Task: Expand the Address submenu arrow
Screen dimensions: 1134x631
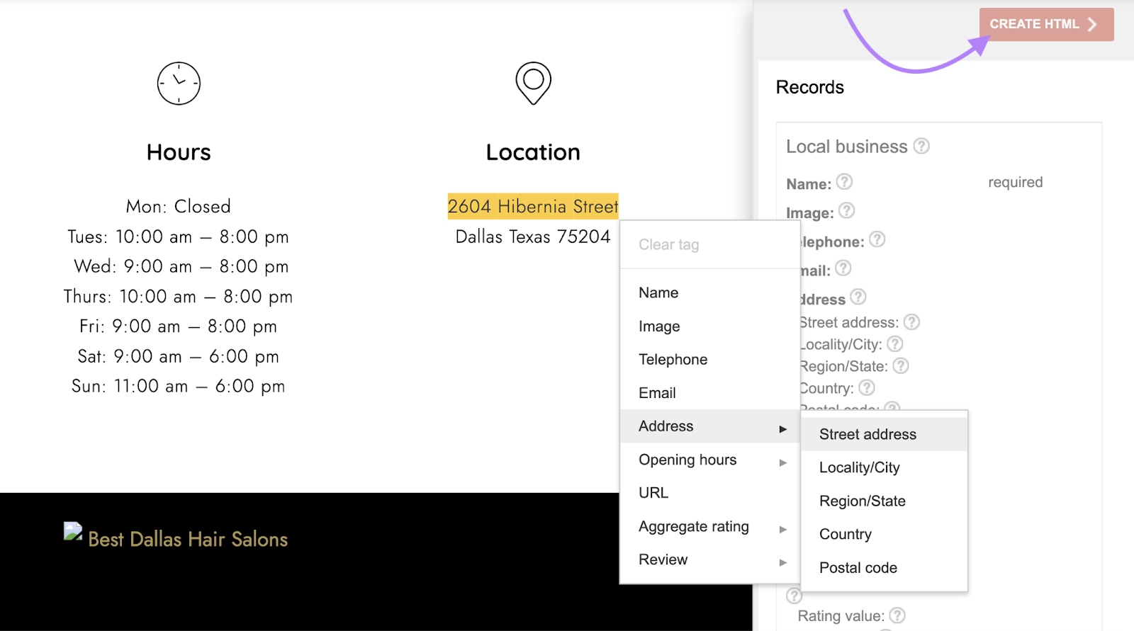Action: (782, 429)
